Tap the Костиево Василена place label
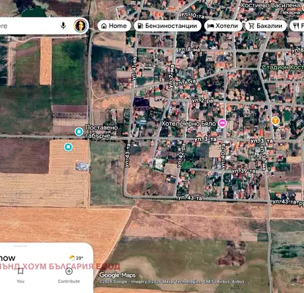304x293 pixels. pyautogui.click(x=270, y=5)
